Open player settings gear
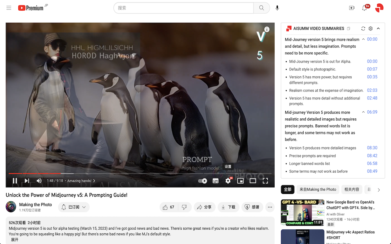The image size is (391, 244). coord(228,181)
